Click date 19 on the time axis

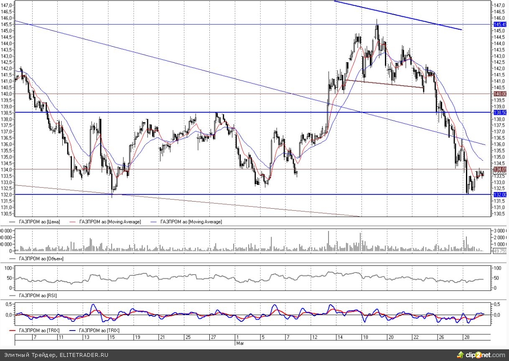(137, 337)
